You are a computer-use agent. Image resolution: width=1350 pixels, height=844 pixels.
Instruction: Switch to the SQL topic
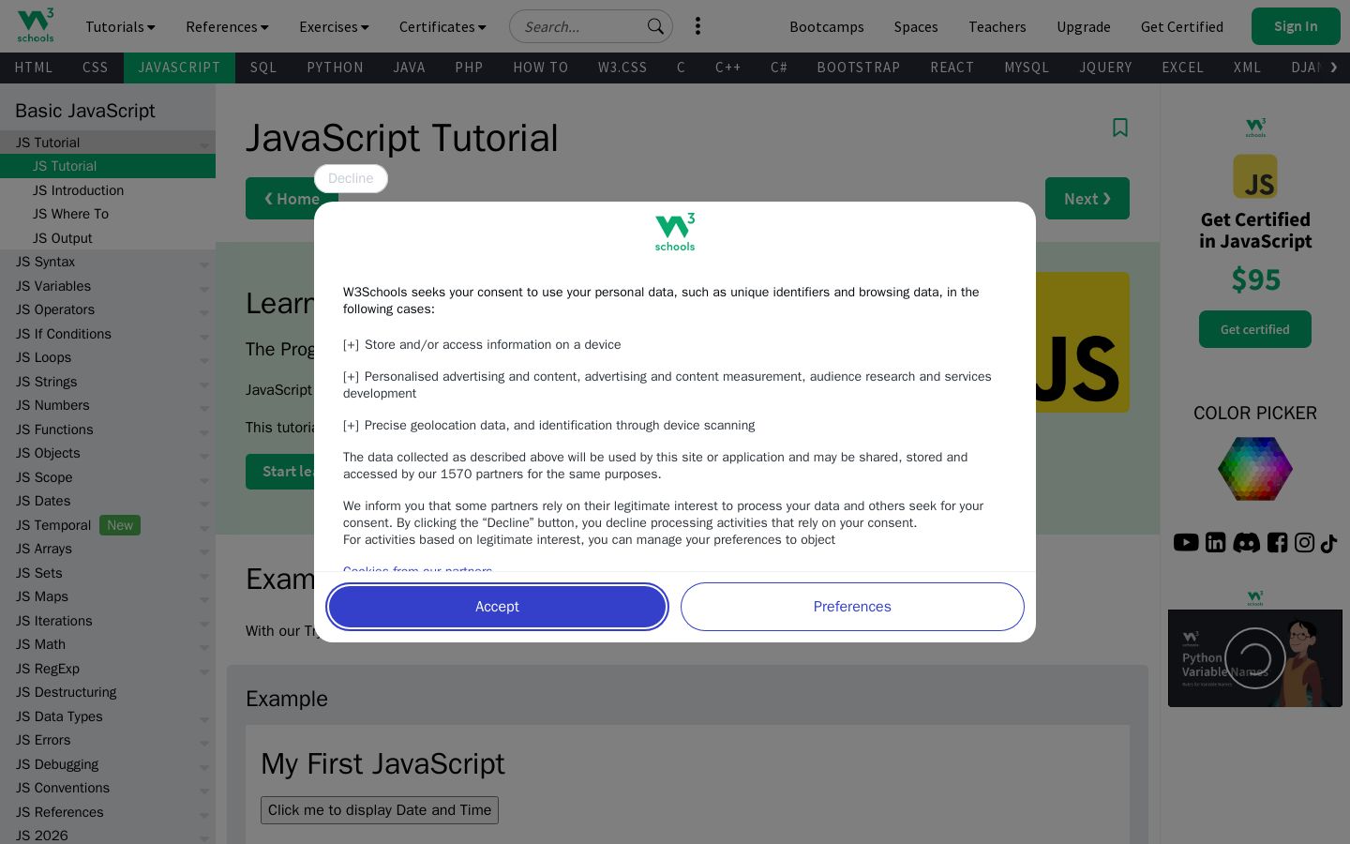tap(263, 68)
